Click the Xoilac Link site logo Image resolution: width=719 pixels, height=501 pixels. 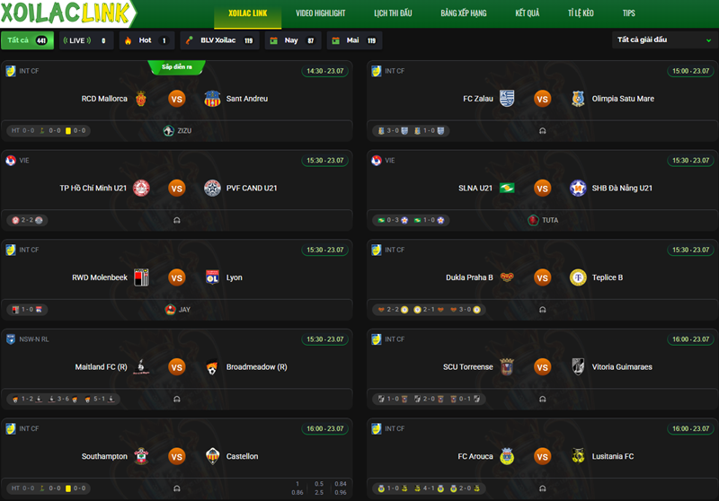(x=65, y=13)
